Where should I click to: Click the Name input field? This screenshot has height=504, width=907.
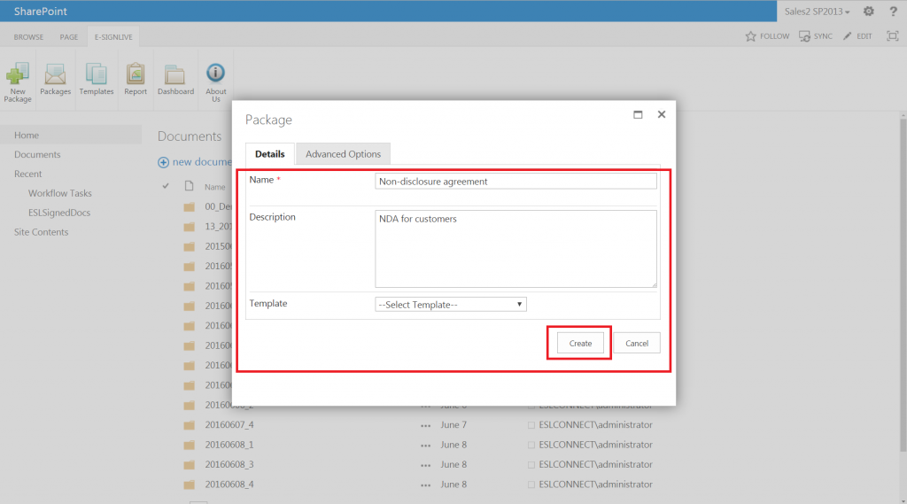516,181
